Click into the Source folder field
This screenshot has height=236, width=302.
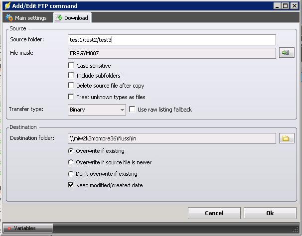click(171, 40)
